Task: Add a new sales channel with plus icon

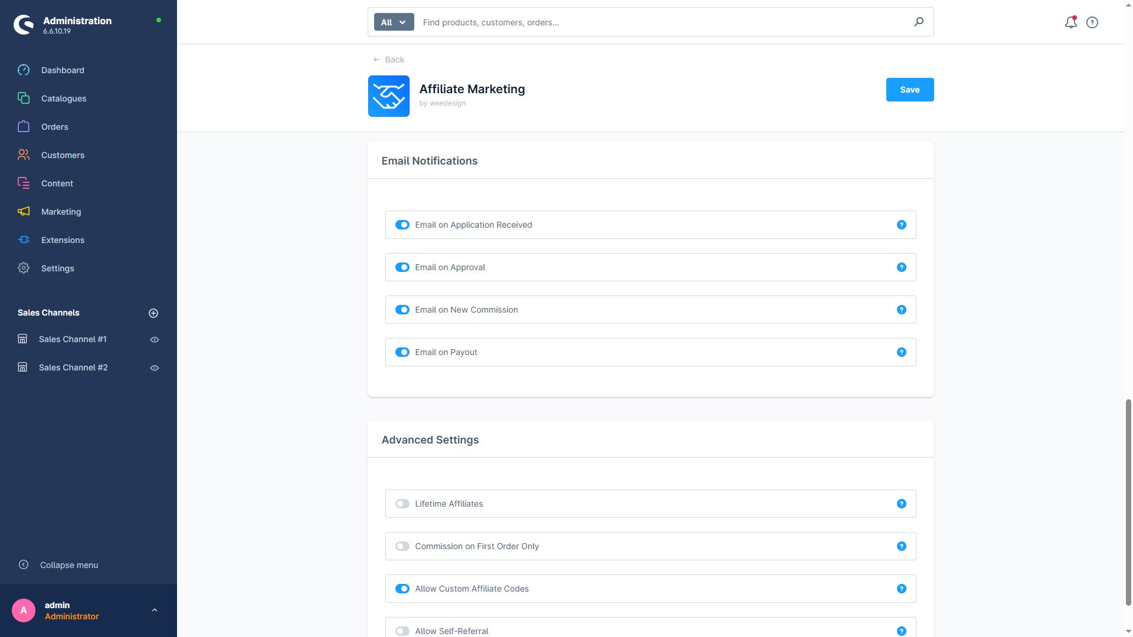Action: click(153, 313)
